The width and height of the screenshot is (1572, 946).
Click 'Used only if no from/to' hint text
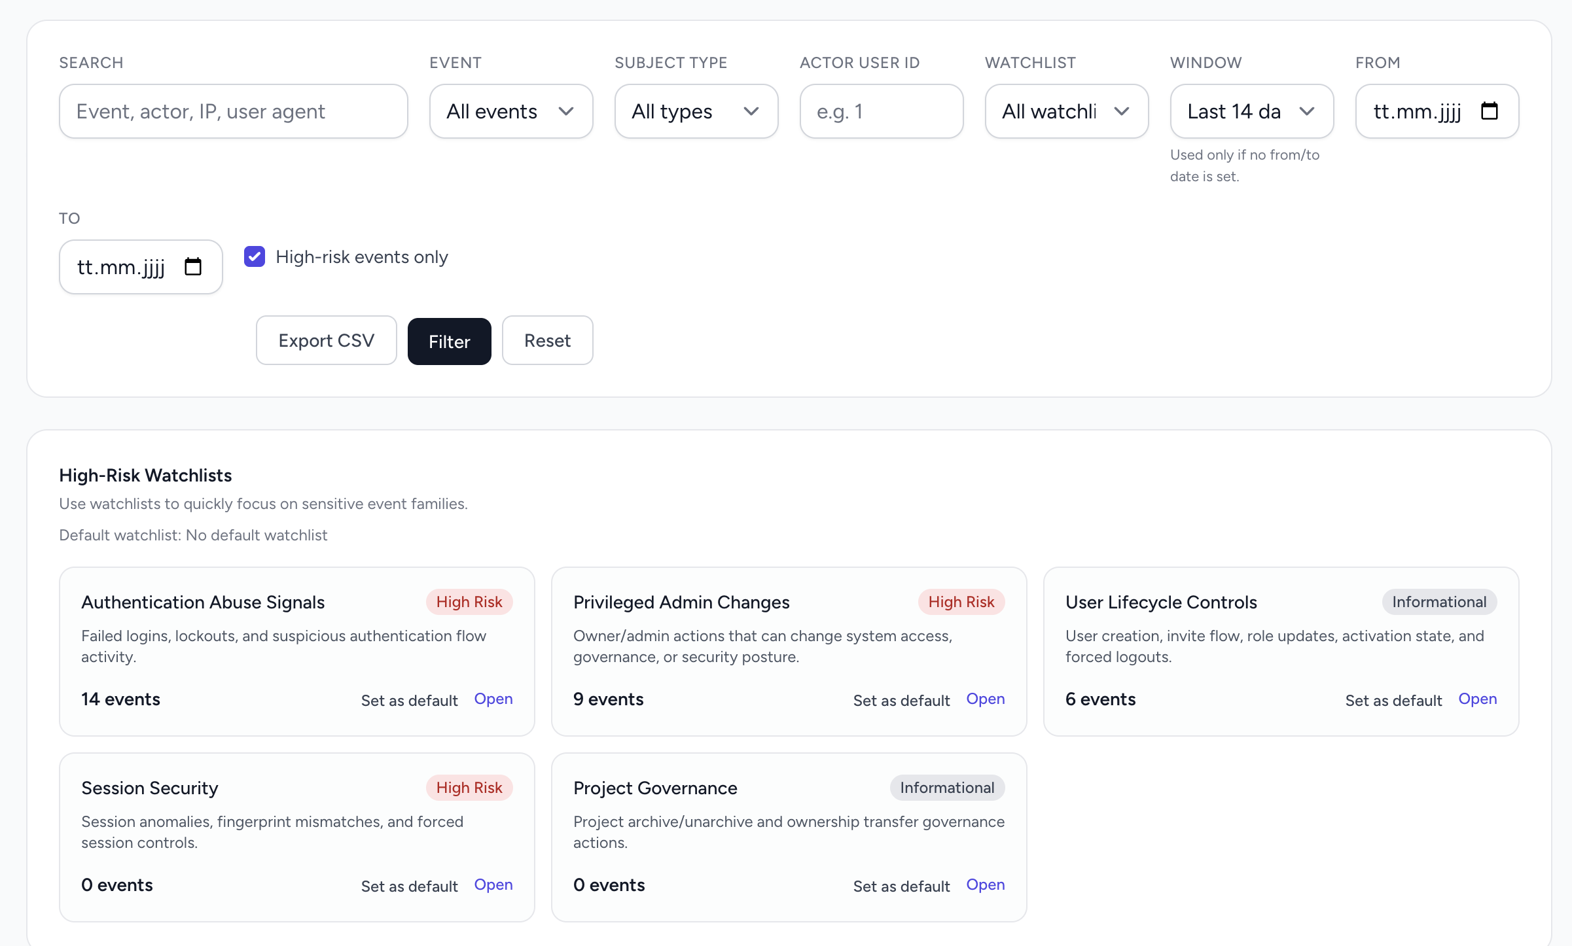pyautogui.click(x=1245, y=155)
